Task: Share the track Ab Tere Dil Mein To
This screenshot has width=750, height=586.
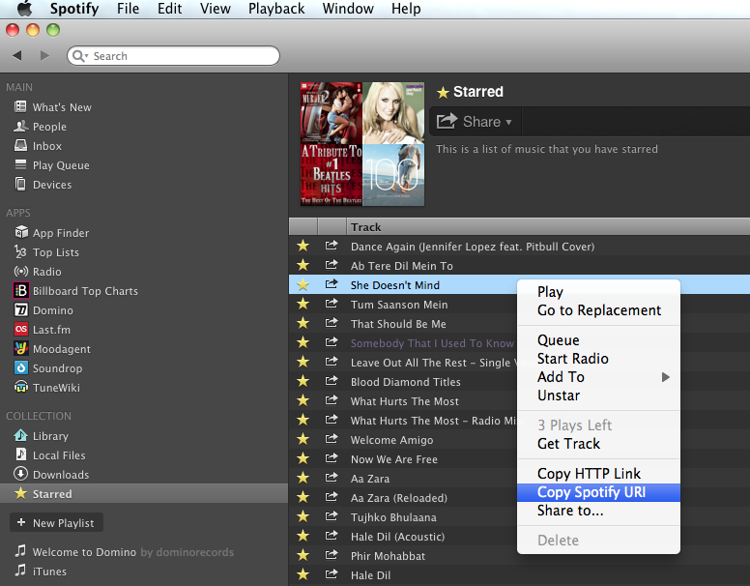Action: pyautogui.click(x=331, y=265)
